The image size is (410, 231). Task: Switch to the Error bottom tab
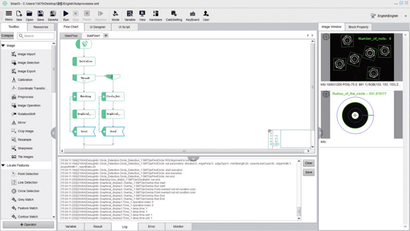[x=151, y=226]
